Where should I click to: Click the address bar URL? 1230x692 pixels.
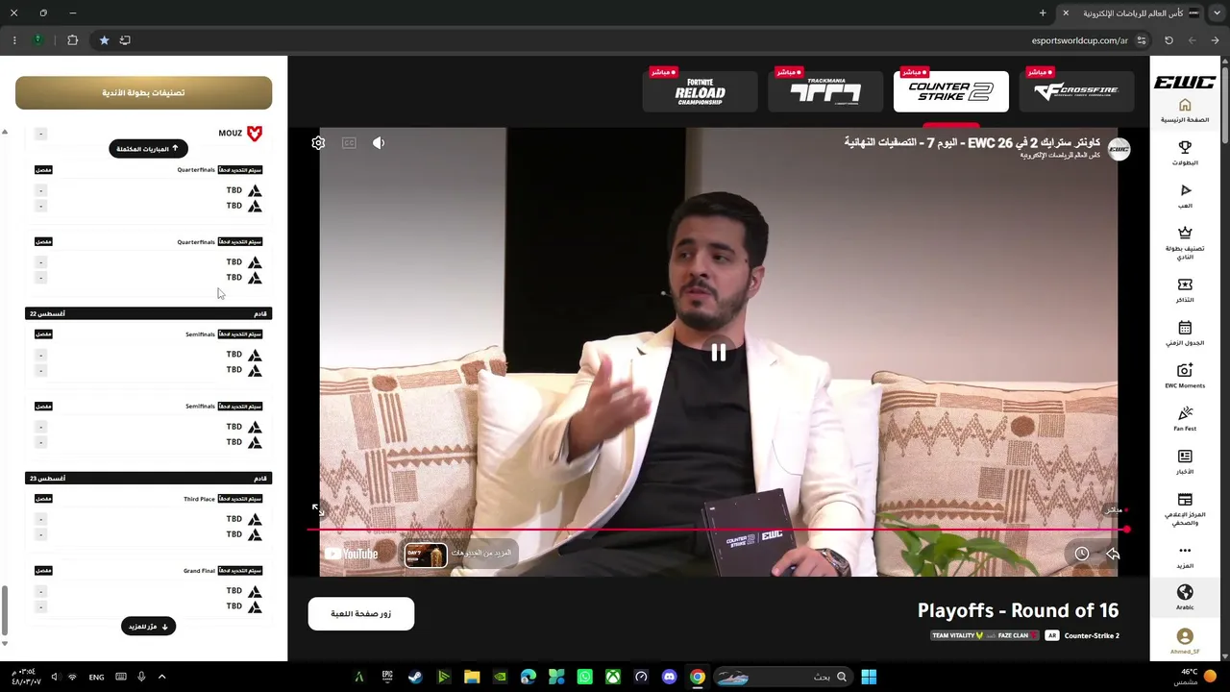[1079, 40]
